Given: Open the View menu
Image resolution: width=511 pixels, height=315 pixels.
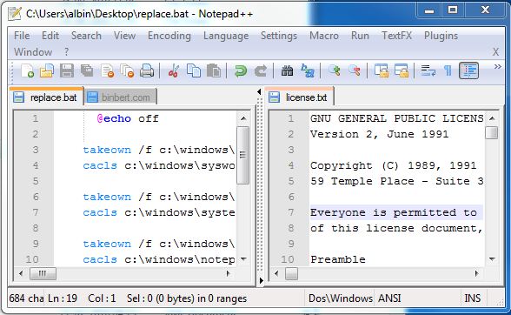Looking at the screenshot, I should [x=124, y=36].
